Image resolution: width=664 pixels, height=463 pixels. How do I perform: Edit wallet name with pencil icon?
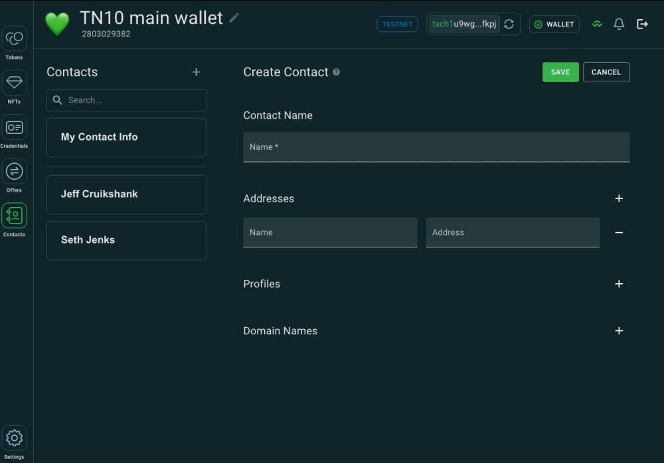[234, 18]
